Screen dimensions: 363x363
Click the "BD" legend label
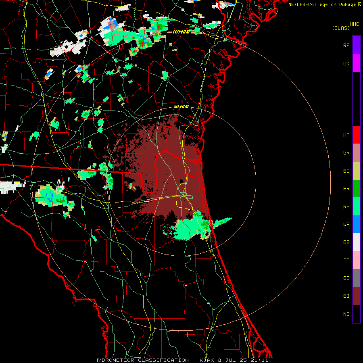click(346, 171)
